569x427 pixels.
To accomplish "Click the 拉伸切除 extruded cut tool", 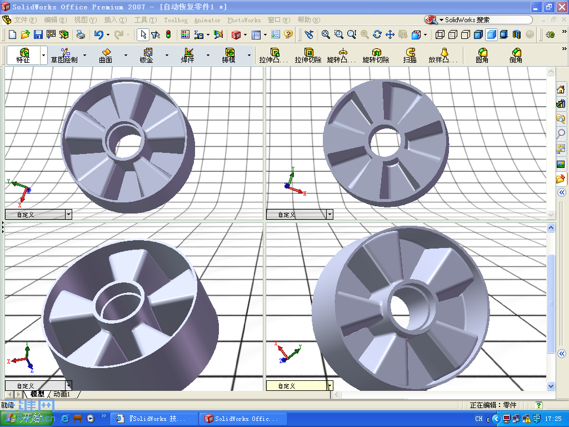I will [x=308, y=56].
